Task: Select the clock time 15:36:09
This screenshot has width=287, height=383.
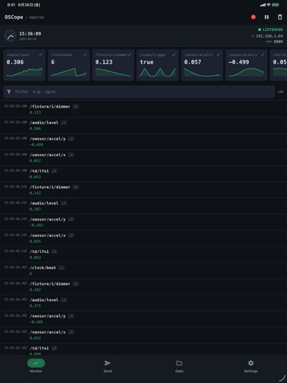Action: [30, 34]
